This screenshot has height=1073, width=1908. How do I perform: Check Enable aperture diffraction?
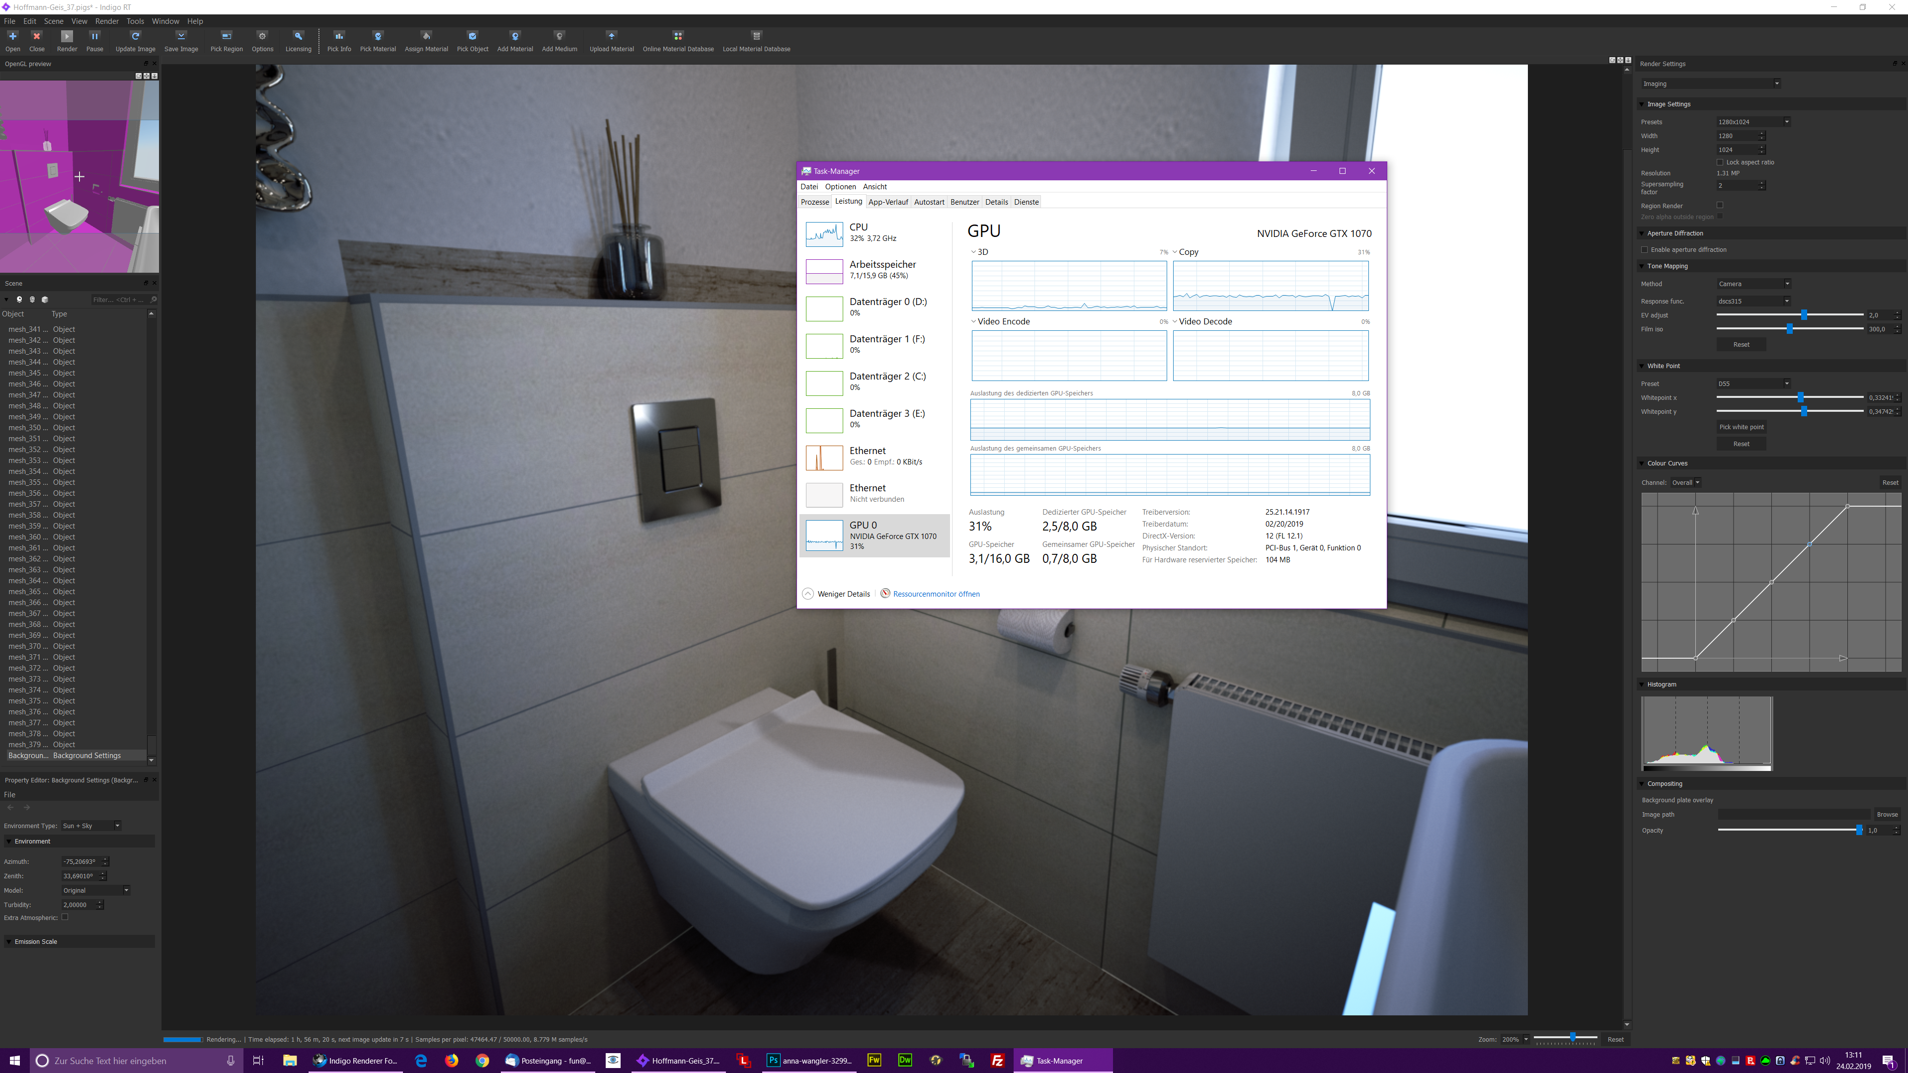[x=1645, y=249]
